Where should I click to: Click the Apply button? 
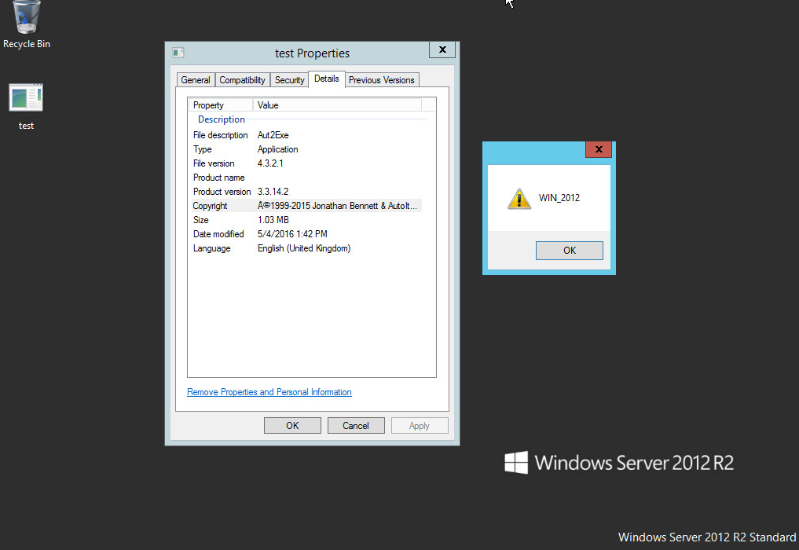(x=420, y=426)
